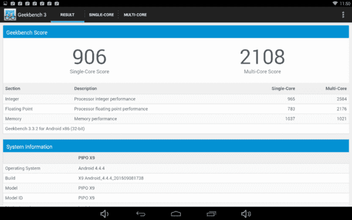352x220 pixels.
Task: Tap the volume down navigation icon
Action: click(104, 214)
